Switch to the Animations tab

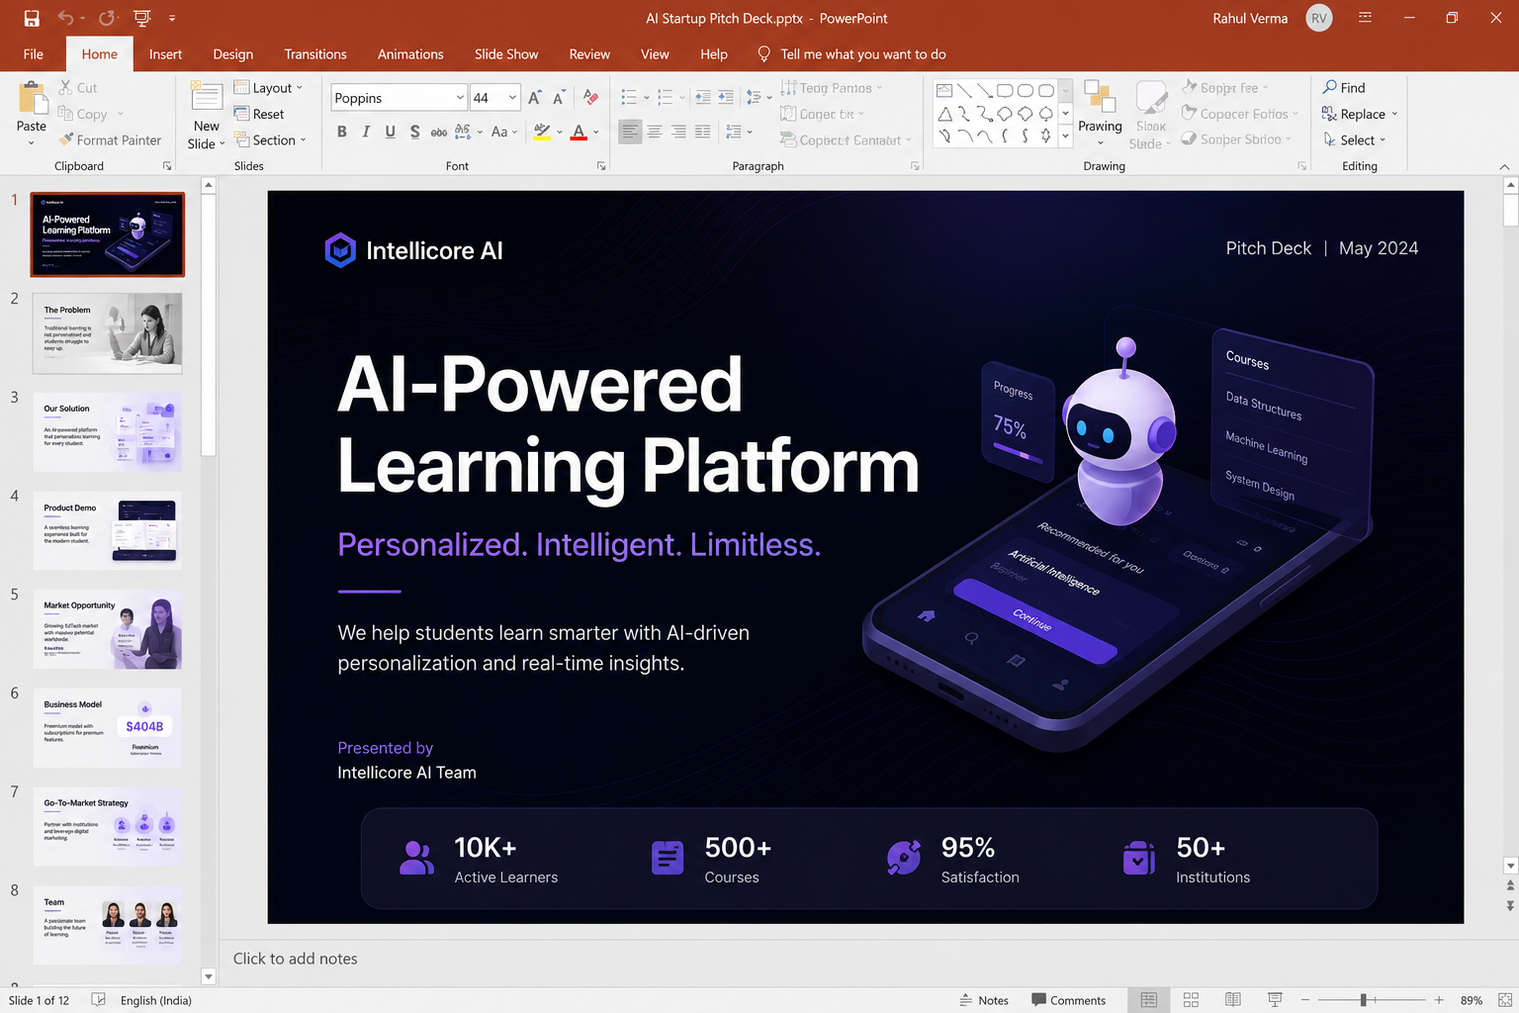tap(410, 54)
